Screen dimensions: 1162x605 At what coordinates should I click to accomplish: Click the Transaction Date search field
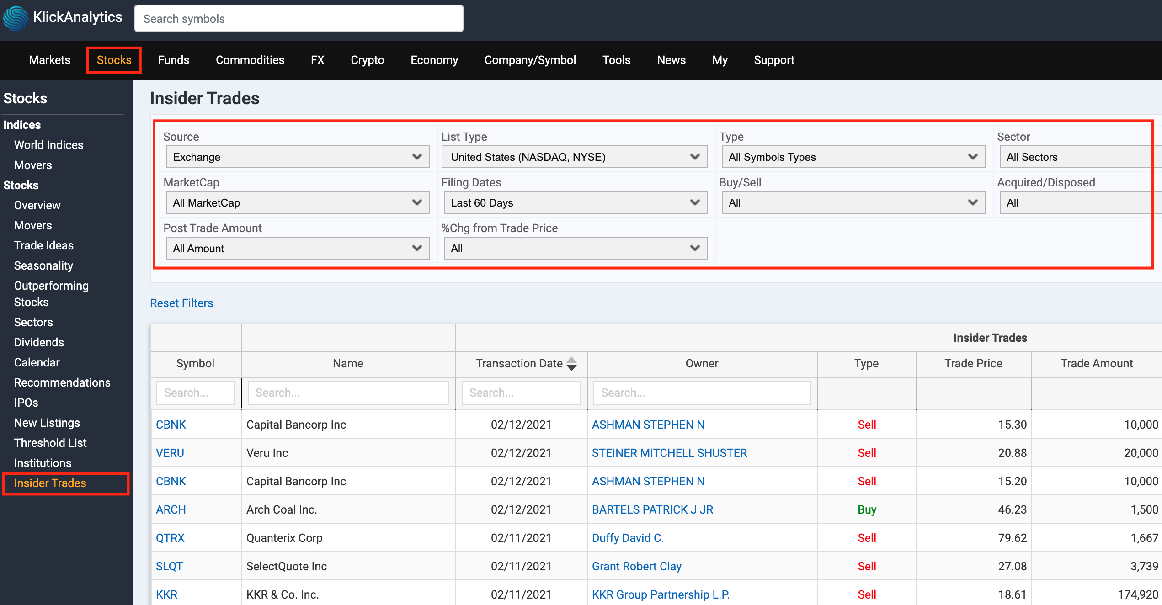click(x=521, y=393)
